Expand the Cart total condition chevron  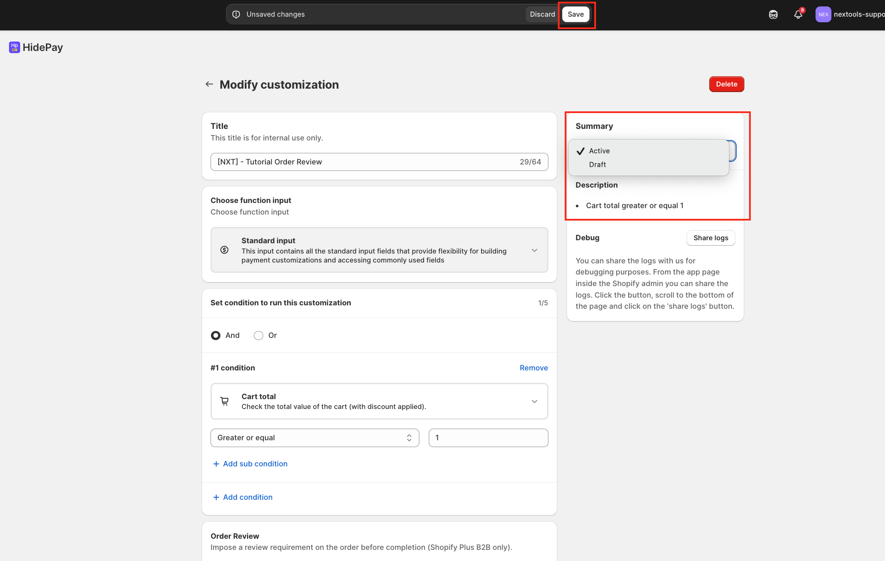tap(534, 401)
